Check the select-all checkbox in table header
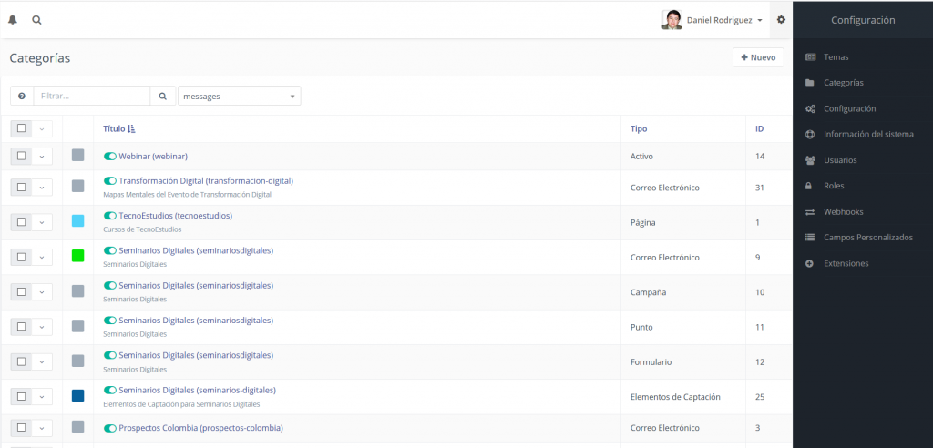The height and width of the screenshot is (448, 933). pos(21,128)
